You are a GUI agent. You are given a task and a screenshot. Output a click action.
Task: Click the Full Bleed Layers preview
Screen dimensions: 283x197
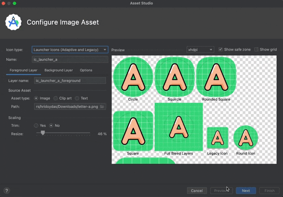(179, 127)
